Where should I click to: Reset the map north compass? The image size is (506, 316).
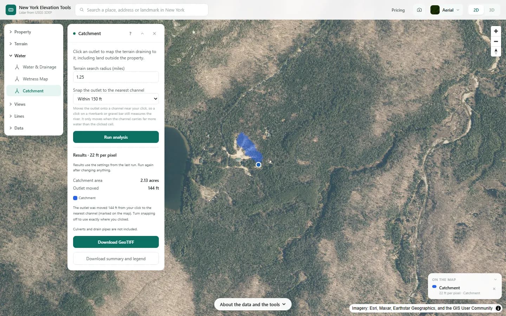click(x=496, y=52)
